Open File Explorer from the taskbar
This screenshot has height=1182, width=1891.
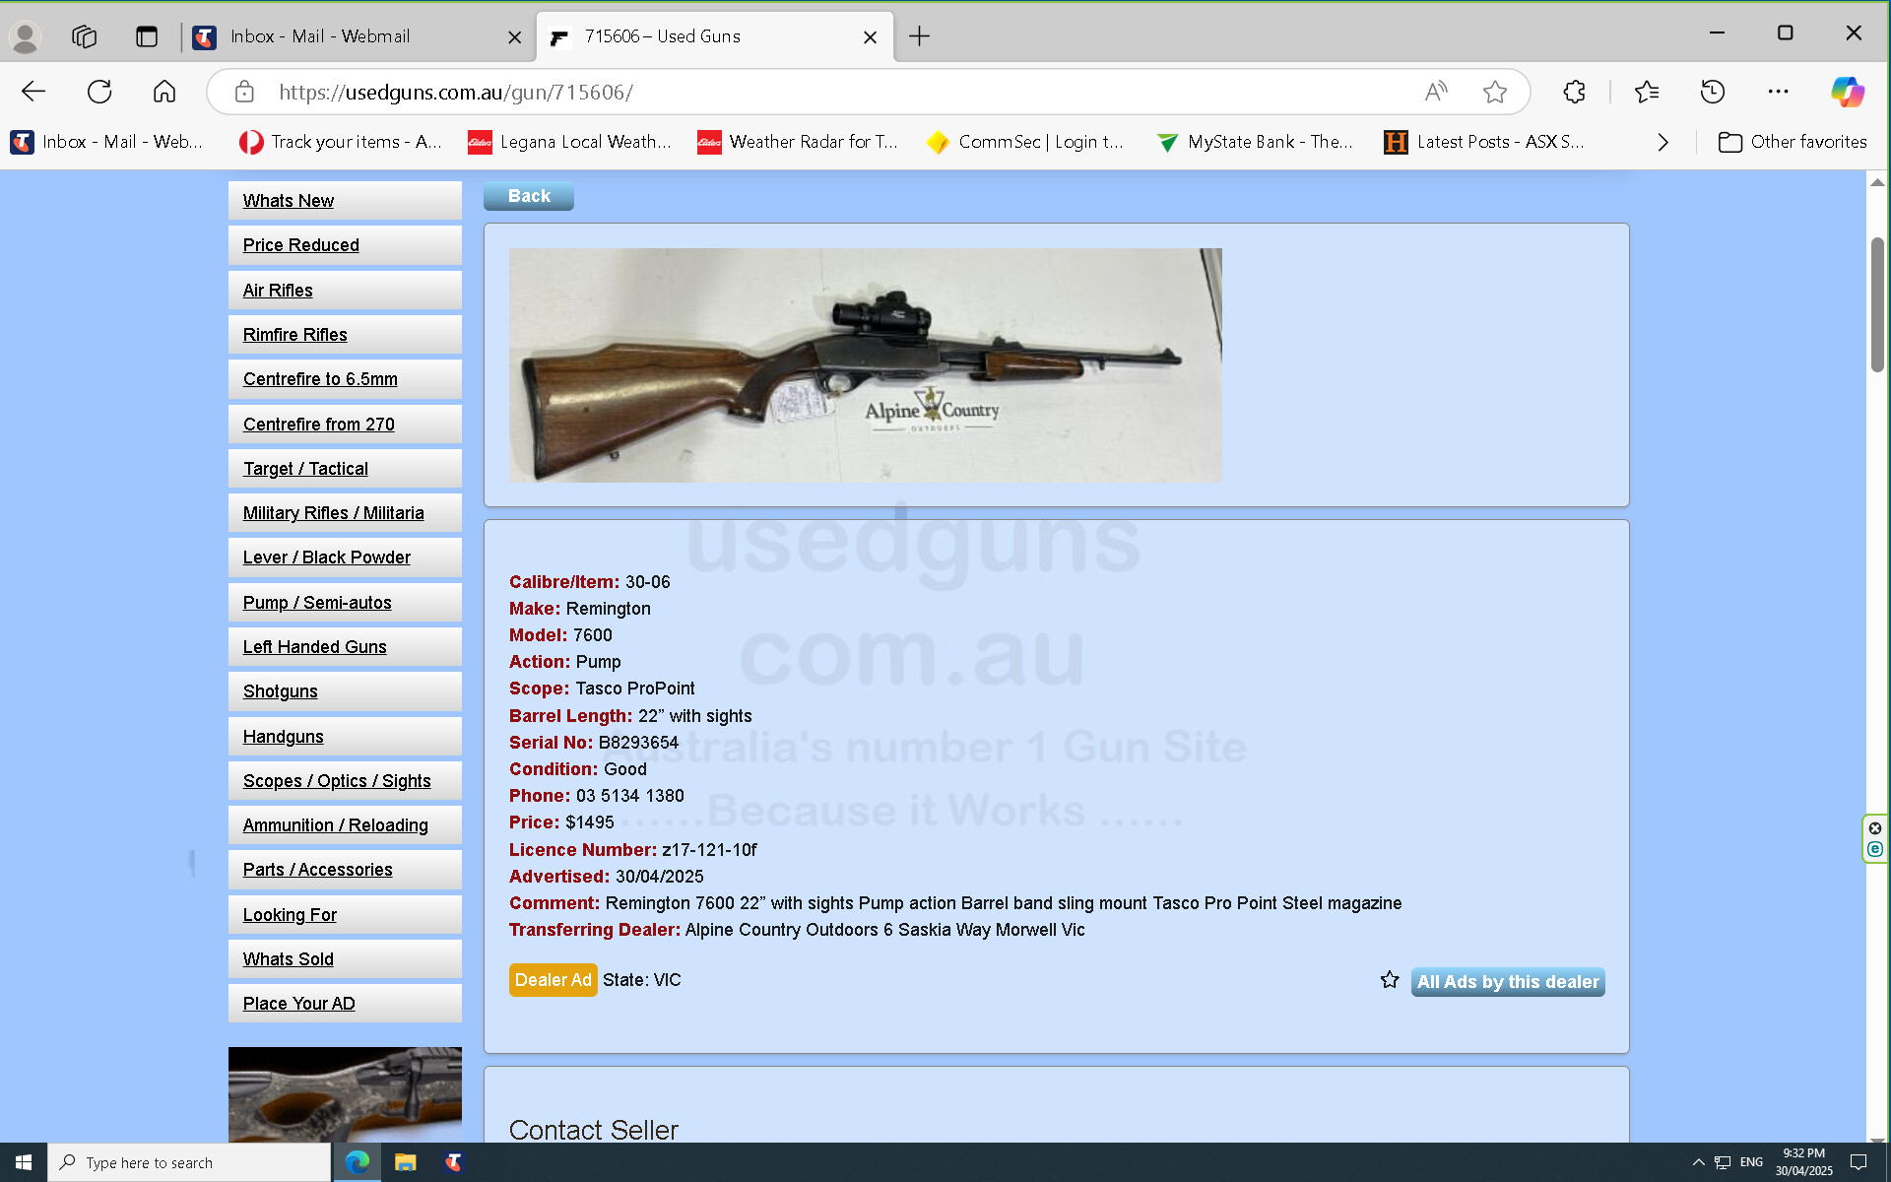point(405,1162)
